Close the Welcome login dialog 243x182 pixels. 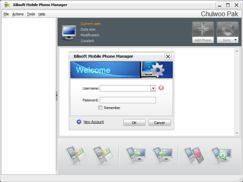168,57
